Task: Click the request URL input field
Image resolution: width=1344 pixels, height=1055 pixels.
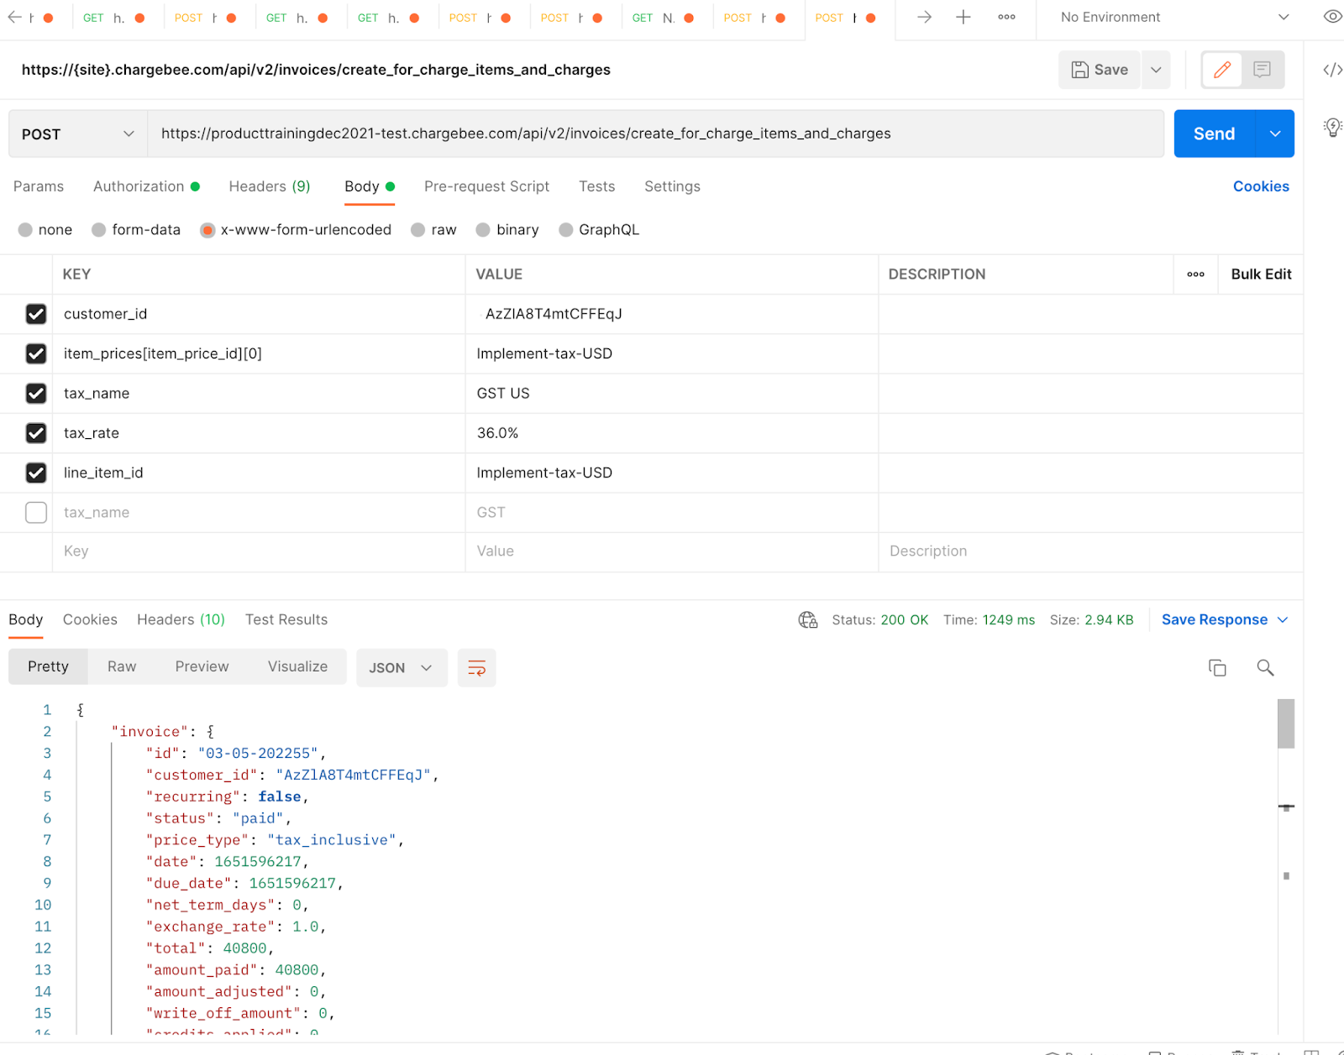Action: pyautogui.click(x=655, y=134)
